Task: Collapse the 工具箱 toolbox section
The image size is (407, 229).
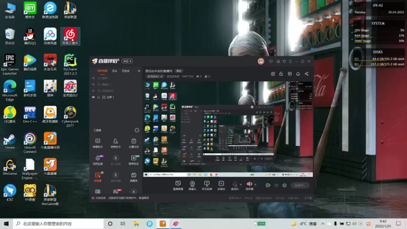Action: tap(137, 130)
